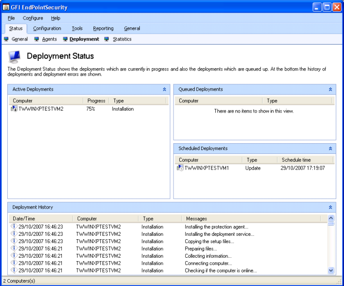
Task: Click the monitor icon beside Agents sub-tab
Action: 37,39
